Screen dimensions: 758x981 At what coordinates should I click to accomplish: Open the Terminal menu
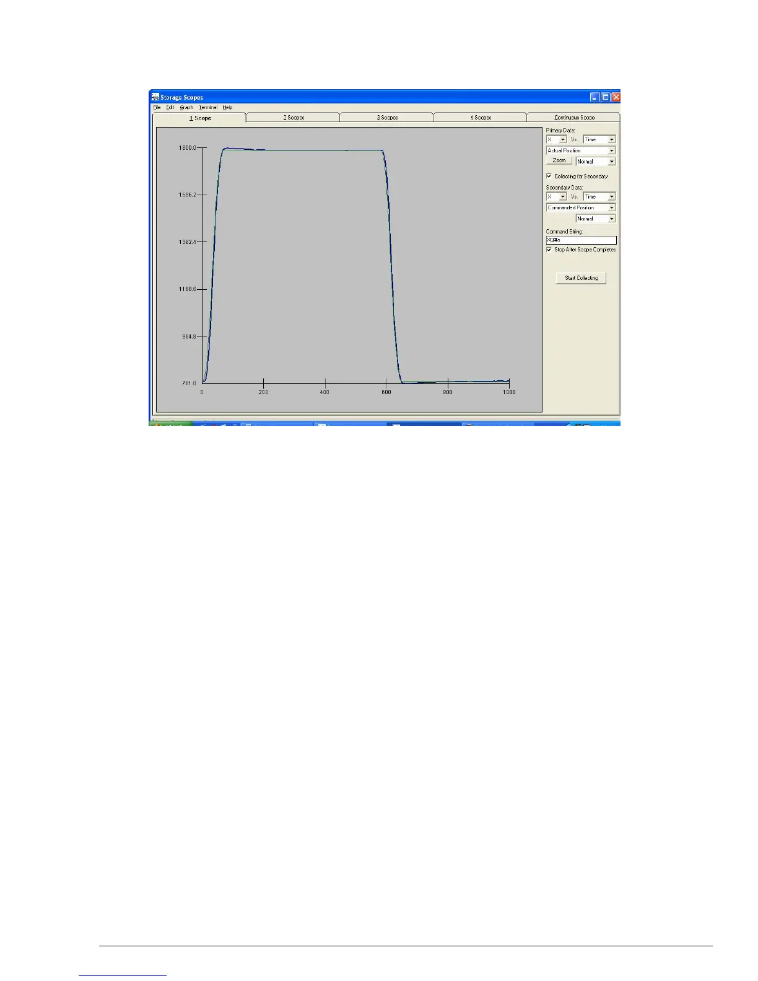click(208, 107)
